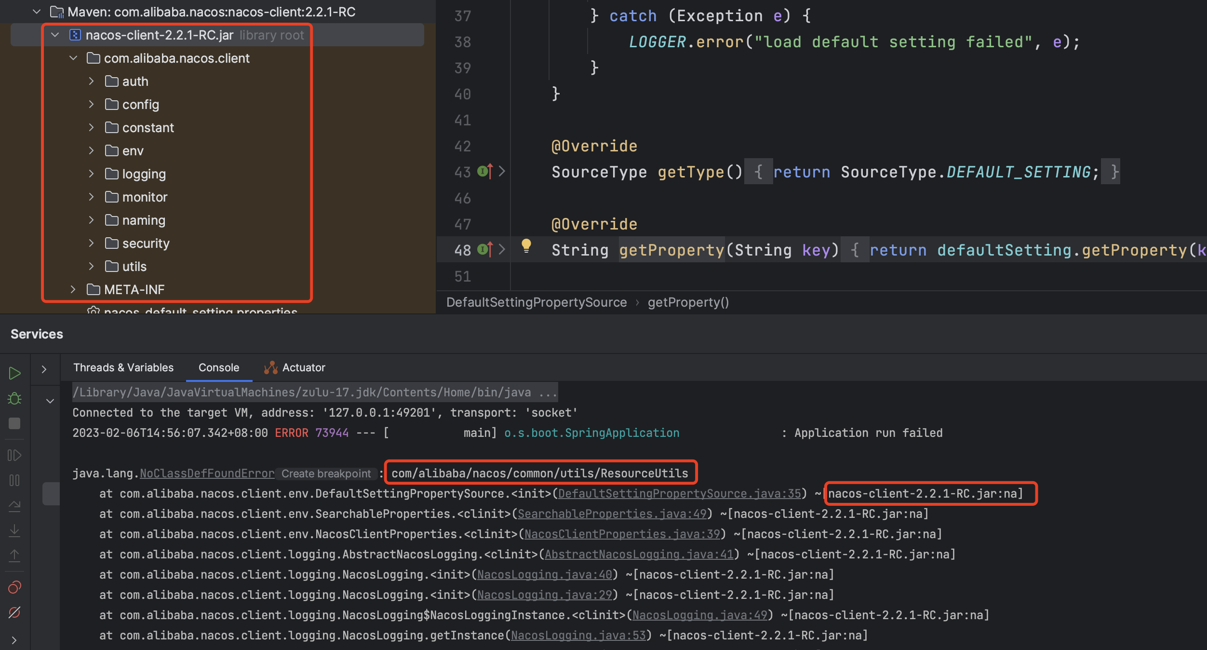Click intention light bulb on line 48
Viewport: 1207px width, 650px height.
click(526, 246)
